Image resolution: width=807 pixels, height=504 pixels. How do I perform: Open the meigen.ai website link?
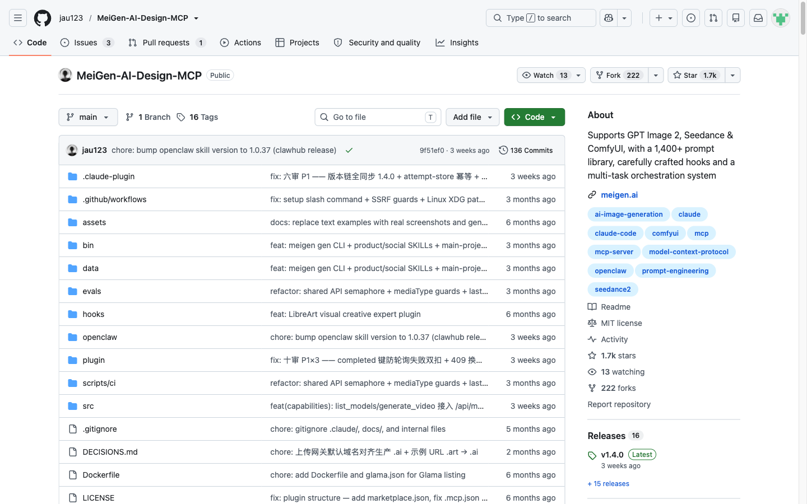tap(619, 195)
